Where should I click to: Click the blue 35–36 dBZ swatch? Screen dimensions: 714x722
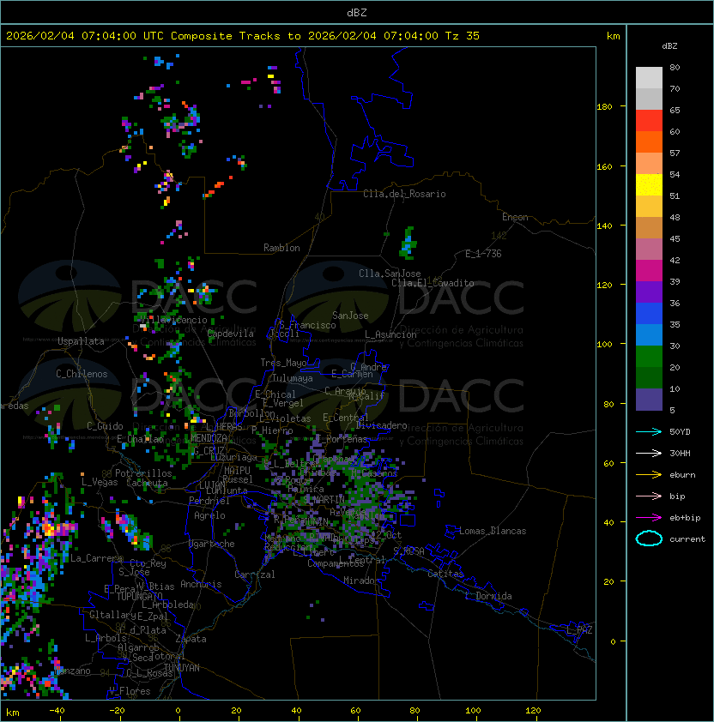(x=649, y=314)
